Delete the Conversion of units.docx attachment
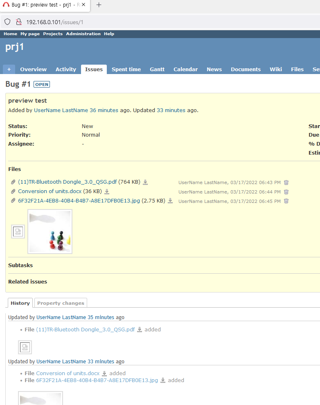This screenshot has height=405, width=320. [x=286, y=191]
